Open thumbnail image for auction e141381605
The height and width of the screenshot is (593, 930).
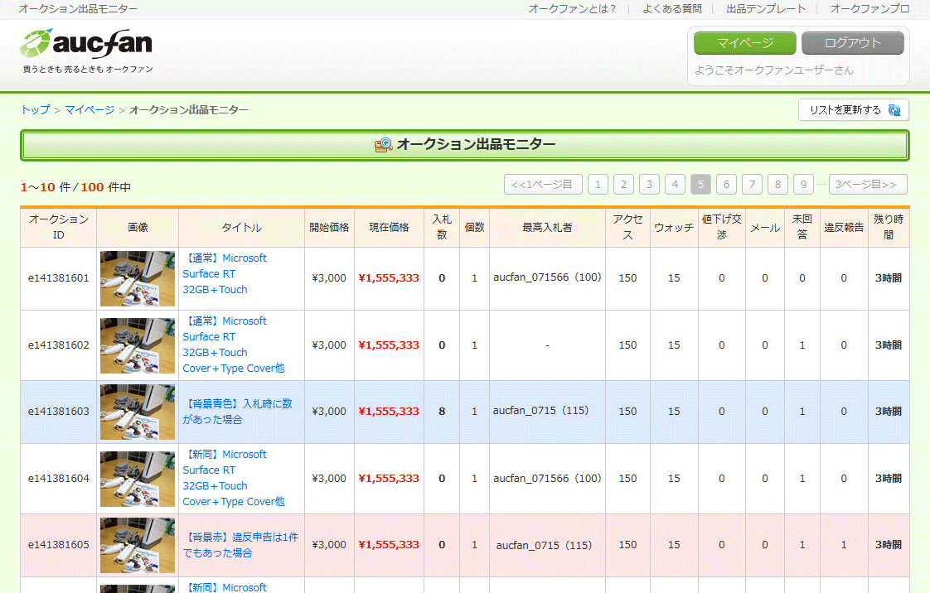tap(138, 545)
